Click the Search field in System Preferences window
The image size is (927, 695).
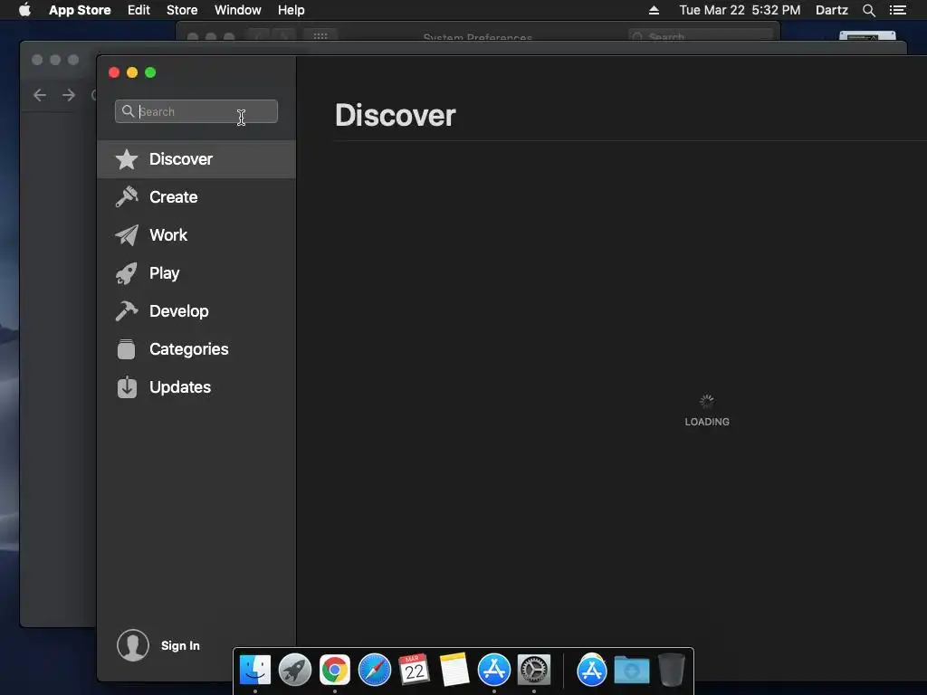[x=701, y=36]
